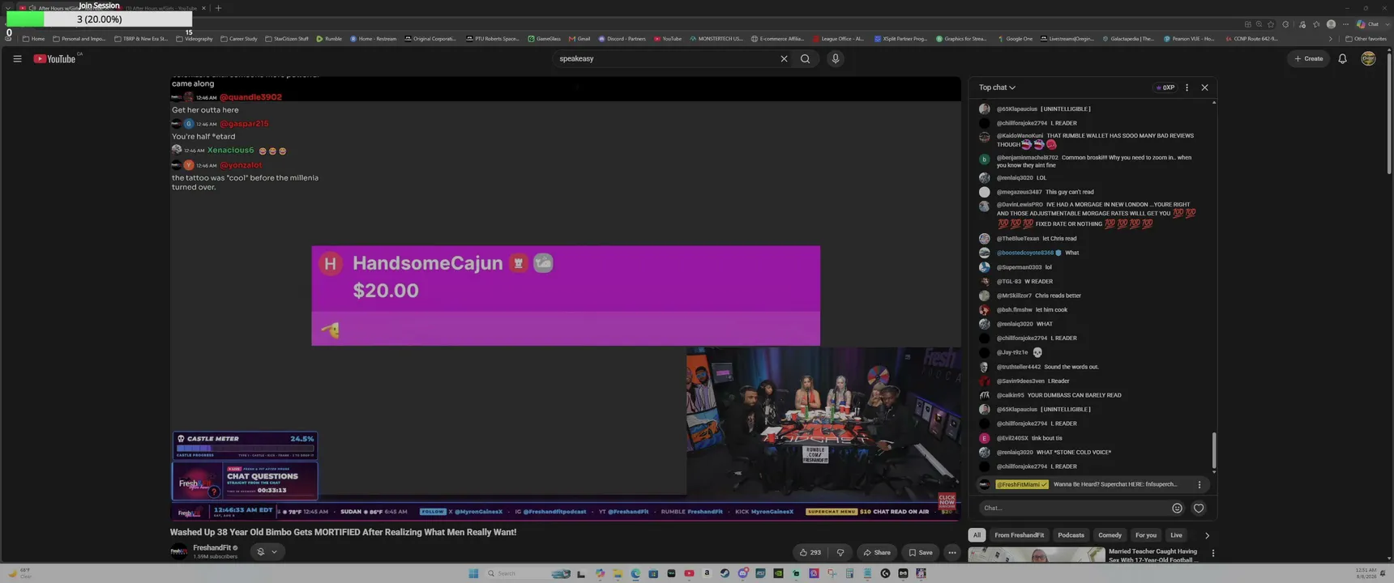Open the Gmail bookmark
1394x583 pixels.
click(579, 39)
